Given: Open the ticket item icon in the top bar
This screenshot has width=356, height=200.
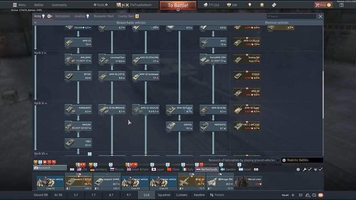Looking at the screenshot, I should click(x=274, y=5).
